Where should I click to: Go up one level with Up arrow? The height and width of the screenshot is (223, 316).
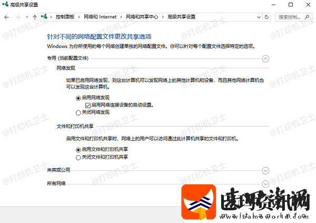click(x=35, y=17)
